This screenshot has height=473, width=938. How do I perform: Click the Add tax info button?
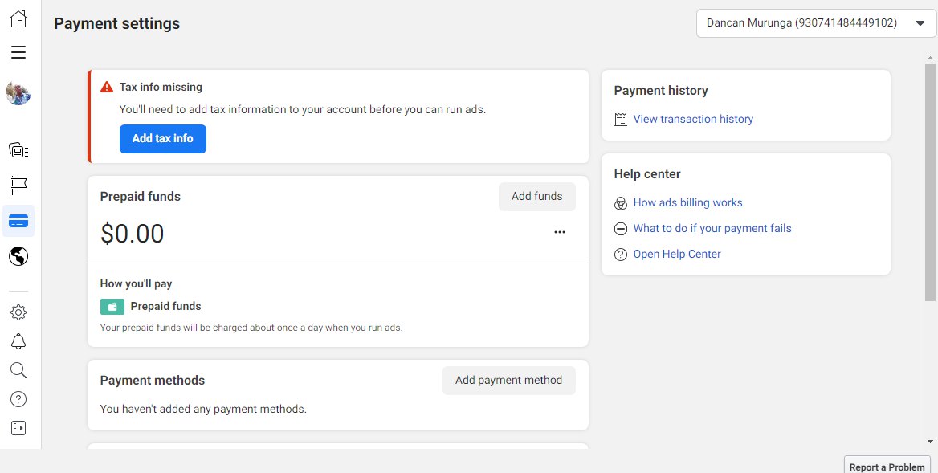(163, 139)
